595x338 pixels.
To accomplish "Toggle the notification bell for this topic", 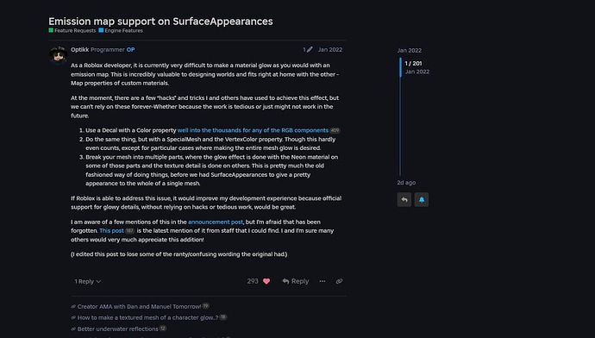I will pos(422,199).
